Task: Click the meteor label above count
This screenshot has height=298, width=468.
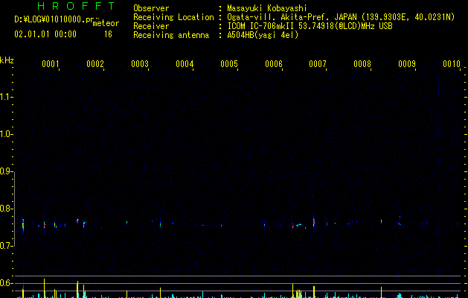Action: pos(106,23)
